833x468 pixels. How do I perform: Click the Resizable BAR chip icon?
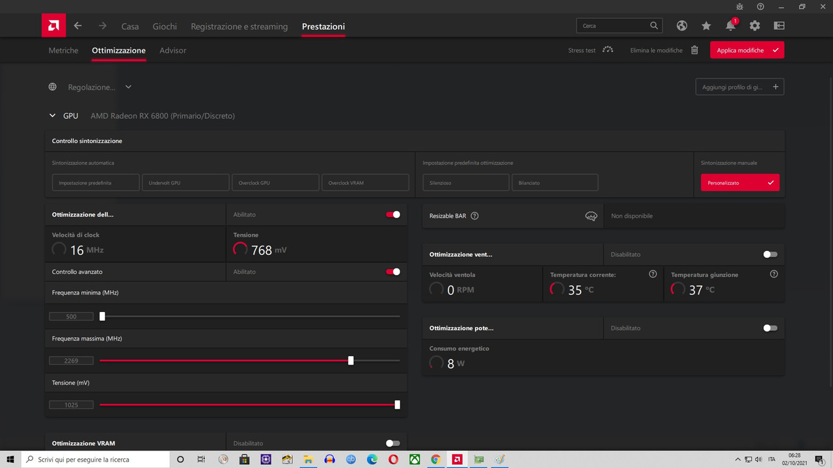[x=591, y=216]
